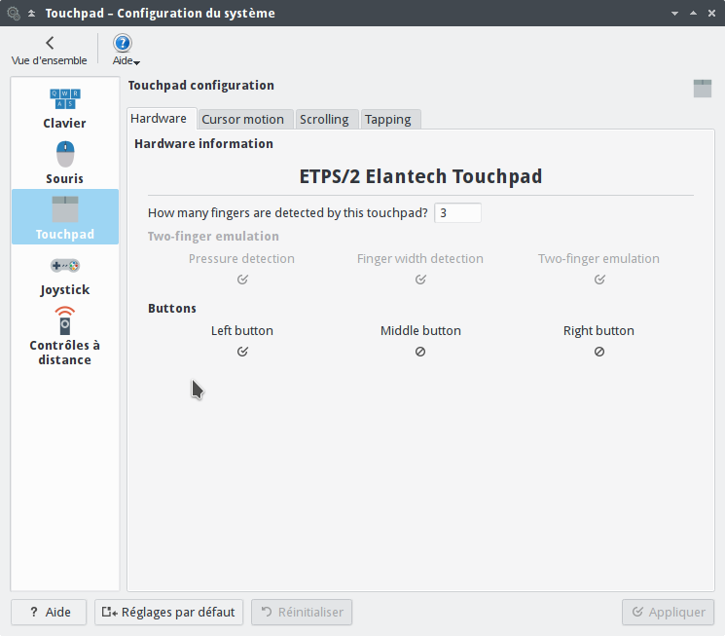The height and width of the screenshot is (636, 725).
Task: Click the Right button status indicator
Action: point(599,352)
